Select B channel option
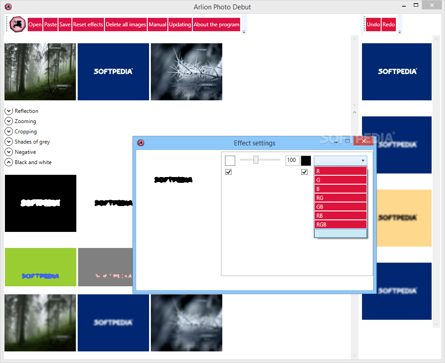 [340, 189]
